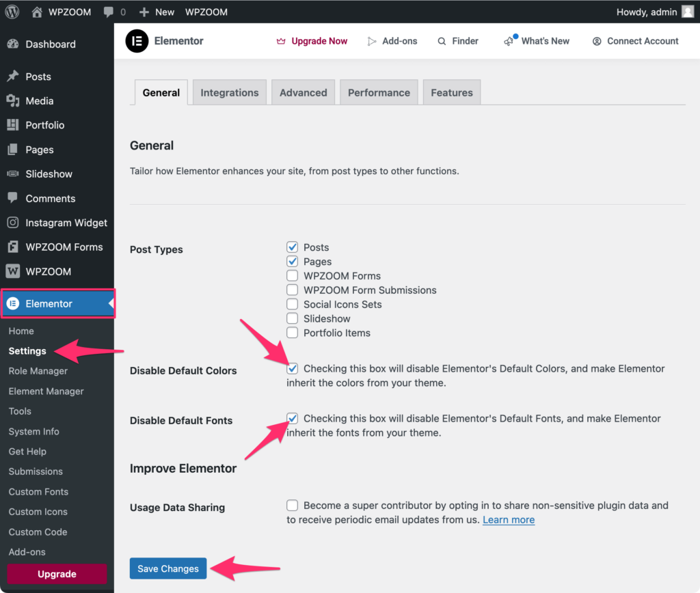Click the What's New megaphone icon
The height and width of the screenshot is (593, 700).
tap(509, 41)
